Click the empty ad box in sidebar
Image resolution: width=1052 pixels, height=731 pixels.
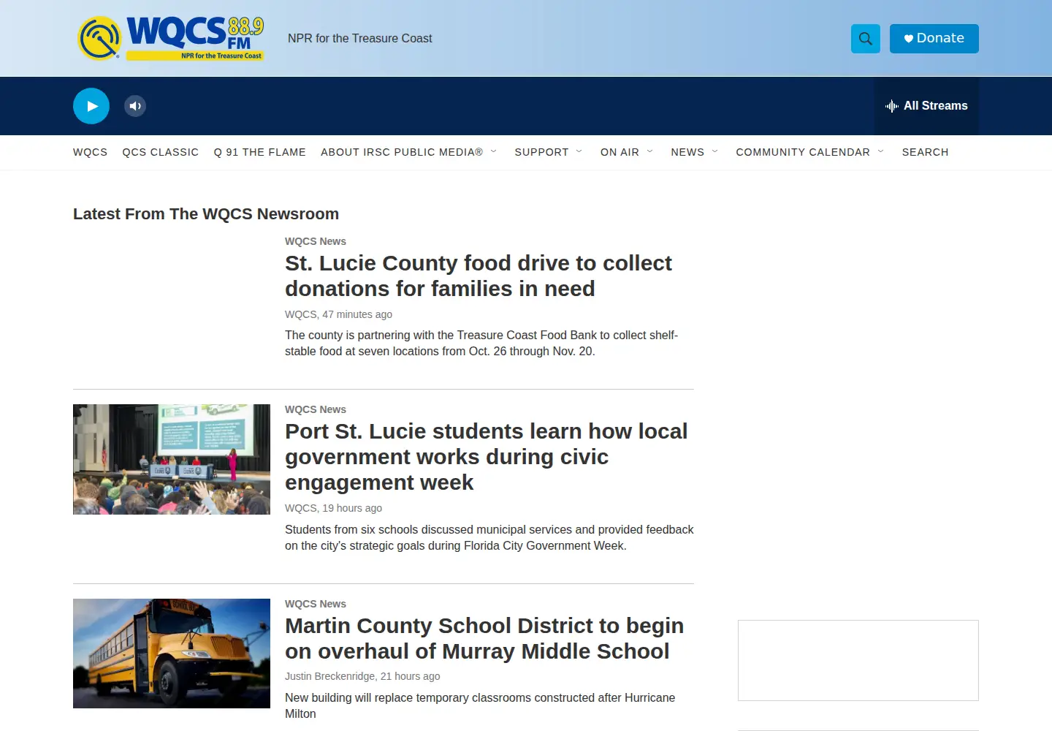click(x=858, y=661)
